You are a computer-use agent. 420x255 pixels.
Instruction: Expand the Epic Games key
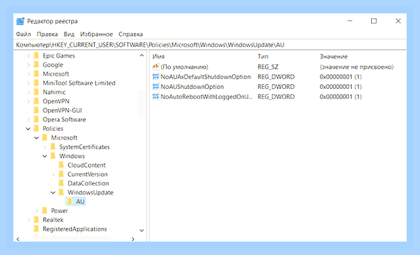28,56
